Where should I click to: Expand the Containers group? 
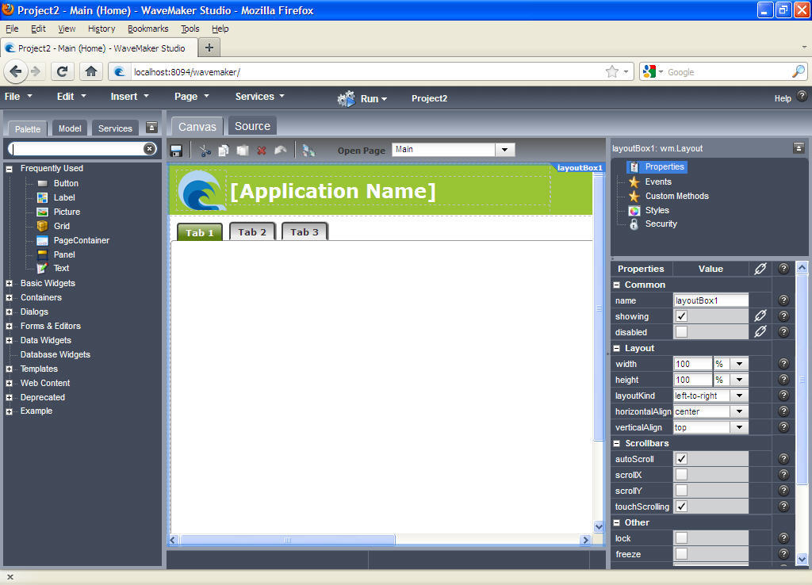click(9, 298)
